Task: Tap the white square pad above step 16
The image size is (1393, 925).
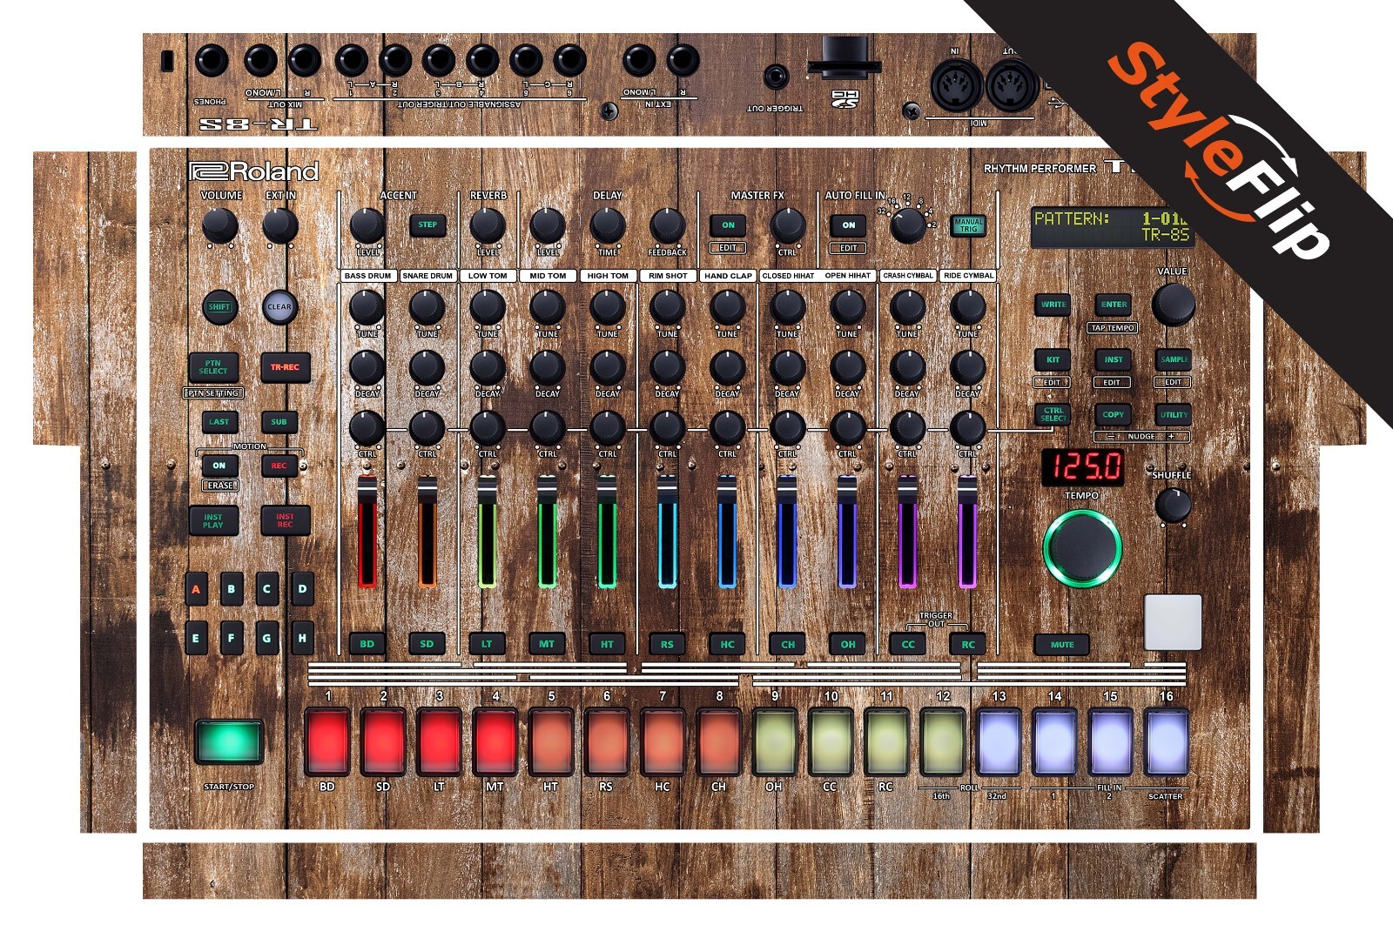Action: tap(1173, 622)
